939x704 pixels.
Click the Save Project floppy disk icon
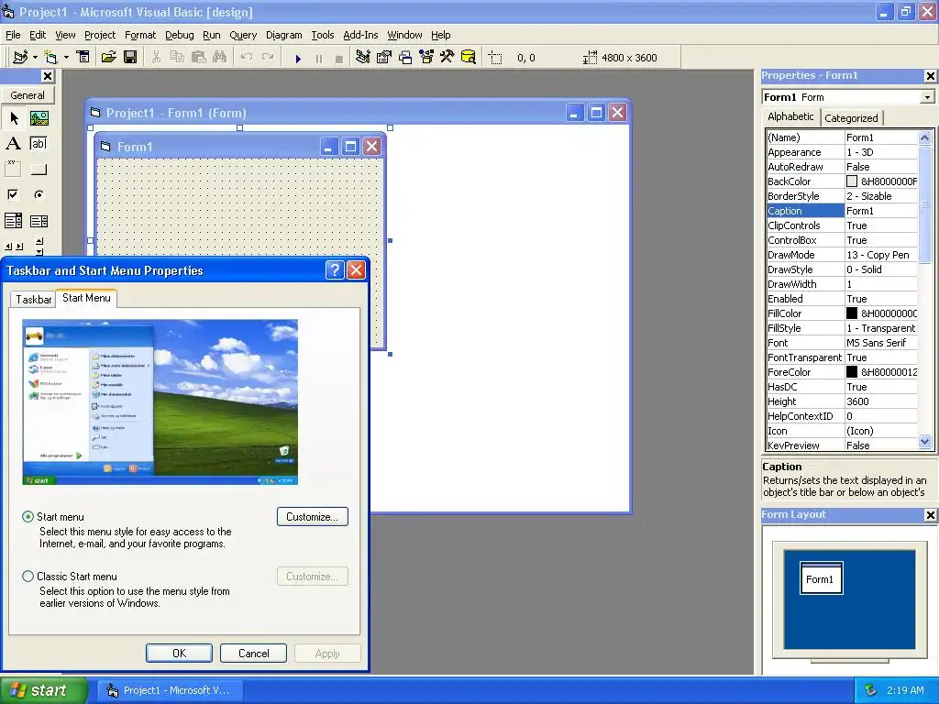pos(130,57)
